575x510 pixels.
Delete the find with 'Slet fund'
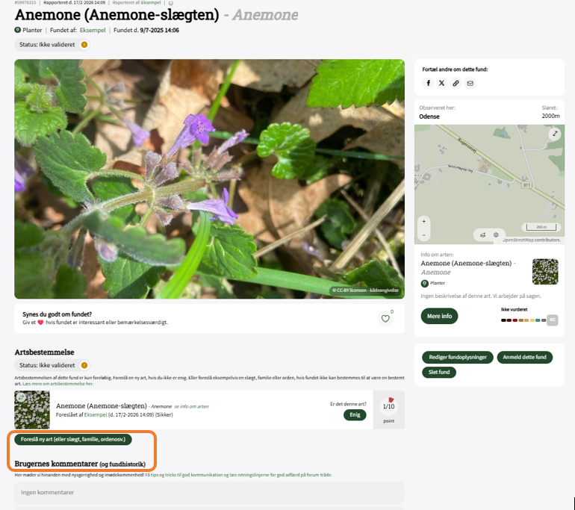[438, 372]
